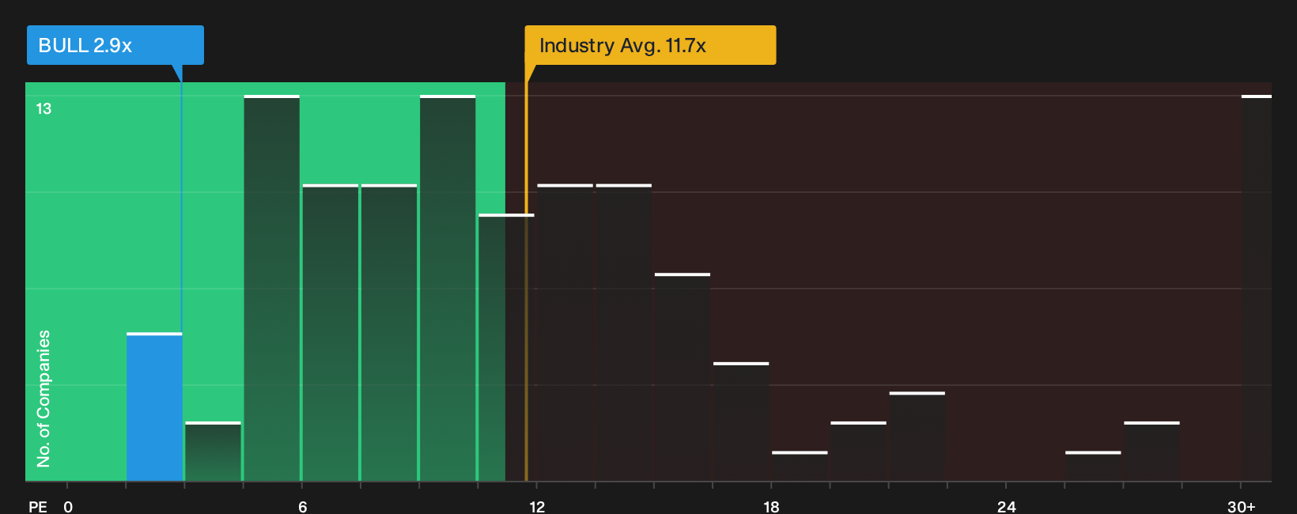Click the BULL 2.9x blue label
The image size is (1297, 514).
[x=115, y=45]
